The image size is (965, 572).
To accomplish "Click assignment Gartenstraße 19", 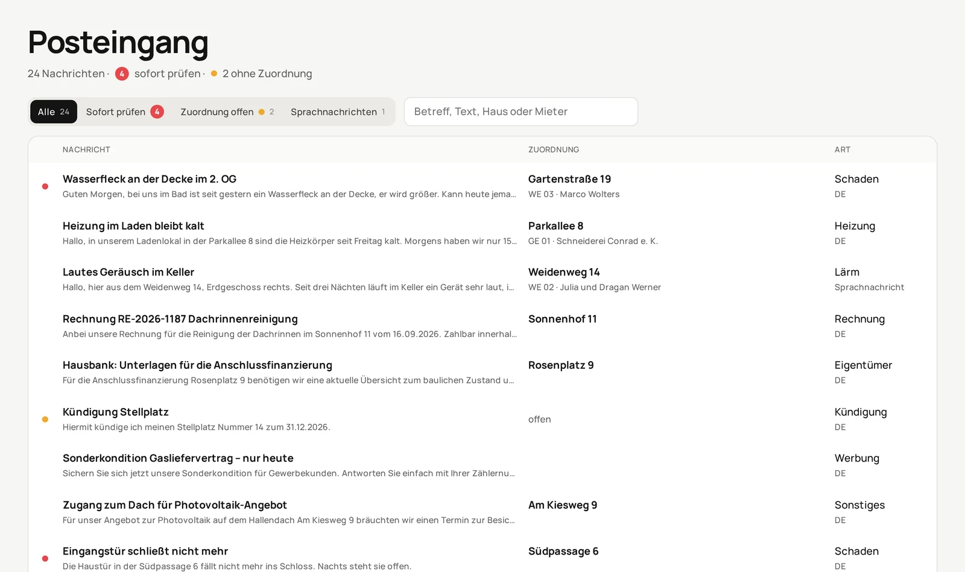I will [569, 179].
